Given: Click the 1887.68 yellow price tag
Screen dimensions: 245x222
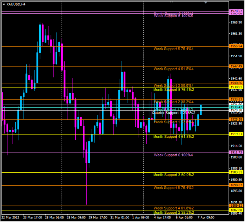Looking at the screenshot, I should 236,210.
